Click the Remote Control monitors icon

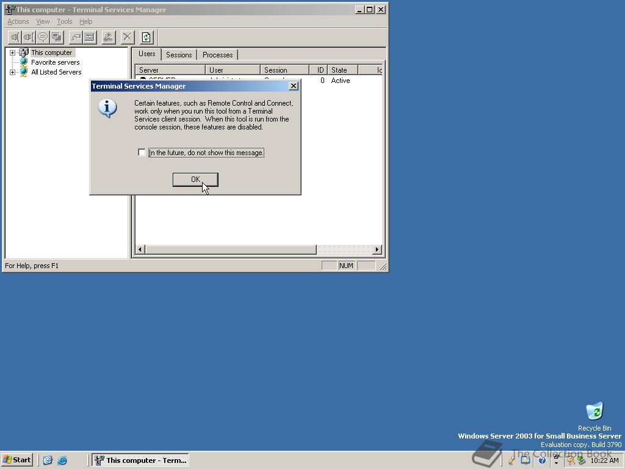[x=57, y=37]
